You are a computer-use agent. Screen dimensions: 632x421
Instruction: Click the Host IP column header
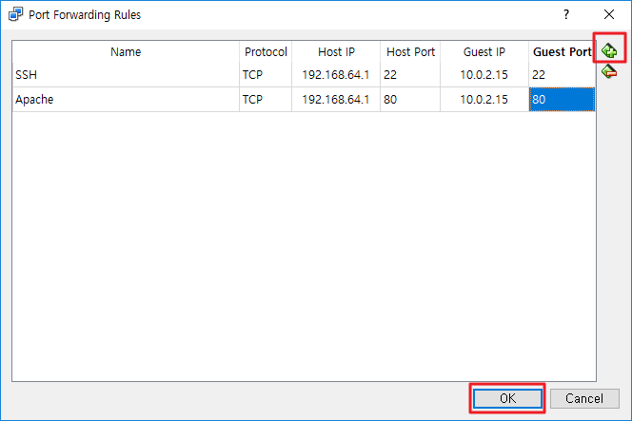[x=336, y=52]
